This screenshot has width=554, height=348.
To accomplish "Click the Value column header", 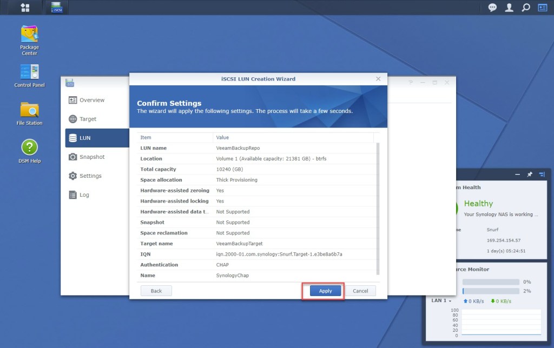I will coord(222,137).
